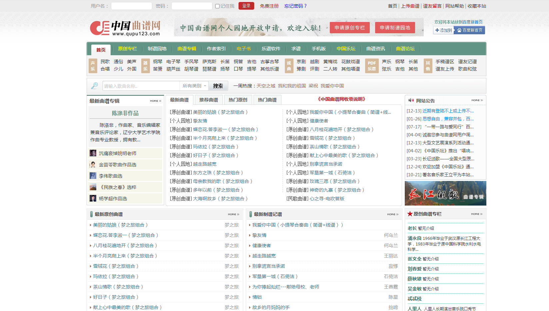Expand MORE in 最新曲谱专辑 panel
This screenshot has width=549, height=311.
point(156,101)
